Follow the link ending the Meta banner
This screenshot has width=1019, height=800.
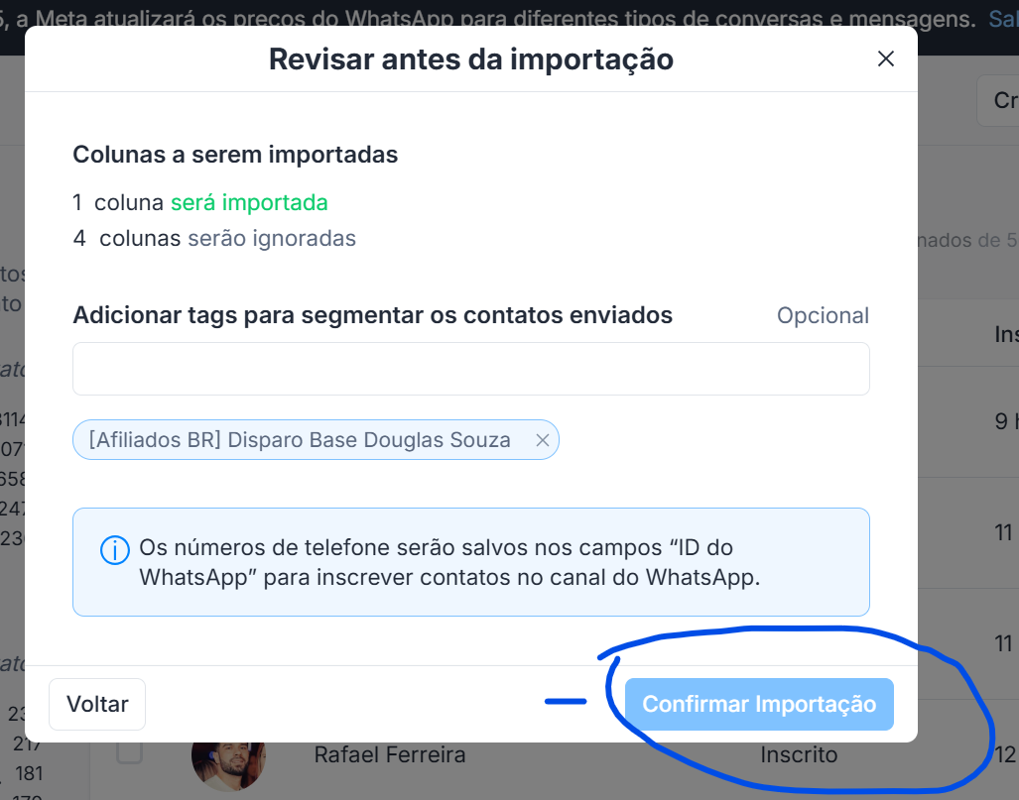point(1003,18)
